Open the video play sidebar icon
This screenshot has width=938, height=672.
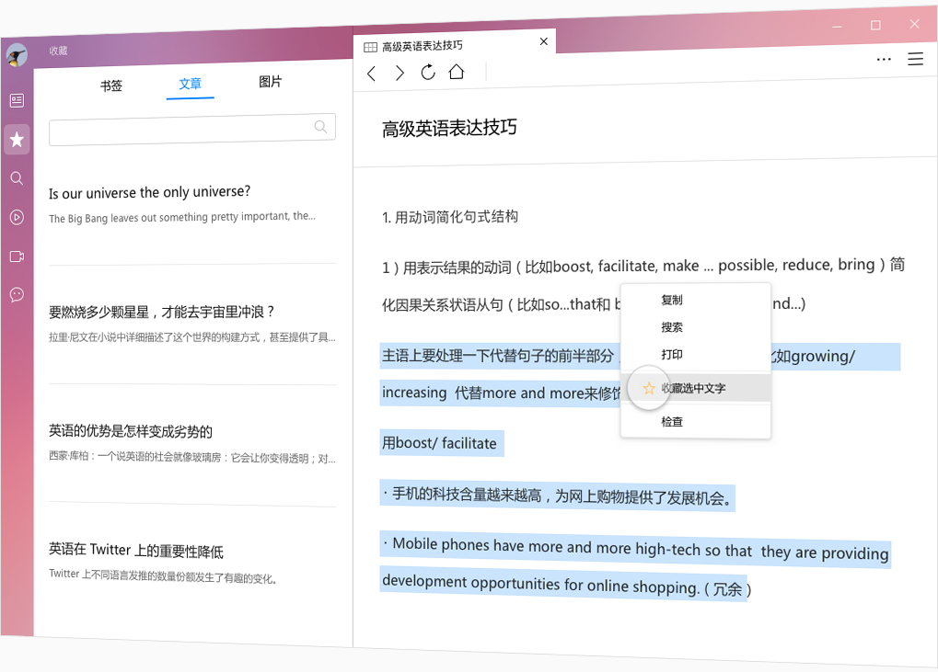pos(17,218)
